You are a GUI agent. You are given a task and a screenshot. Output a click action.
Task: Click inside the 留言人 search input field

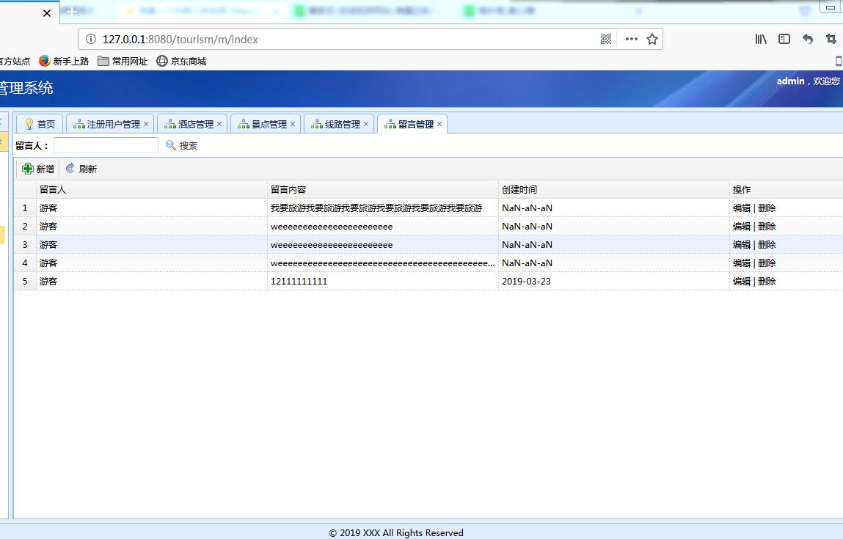[106, 145]
